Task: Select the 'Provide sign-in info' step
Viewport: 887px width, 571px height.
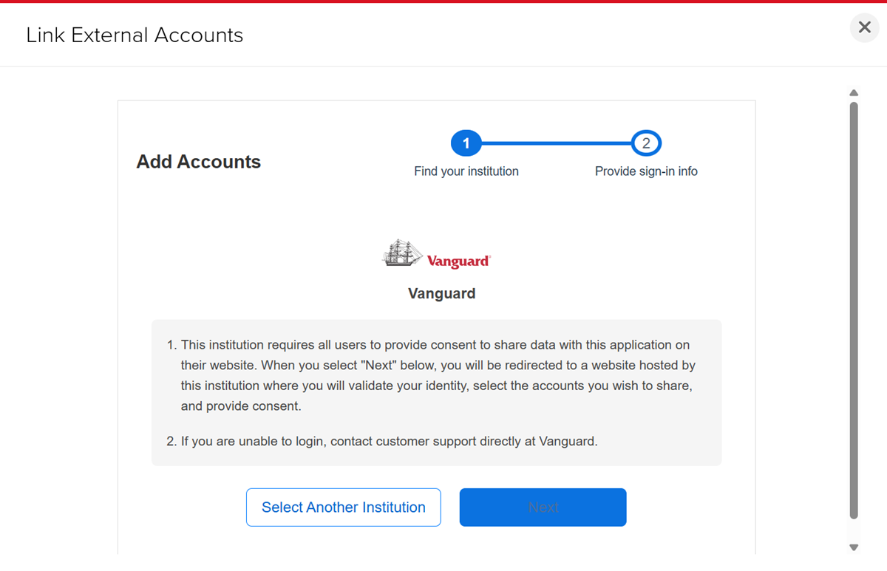Action: coord(646,171)
